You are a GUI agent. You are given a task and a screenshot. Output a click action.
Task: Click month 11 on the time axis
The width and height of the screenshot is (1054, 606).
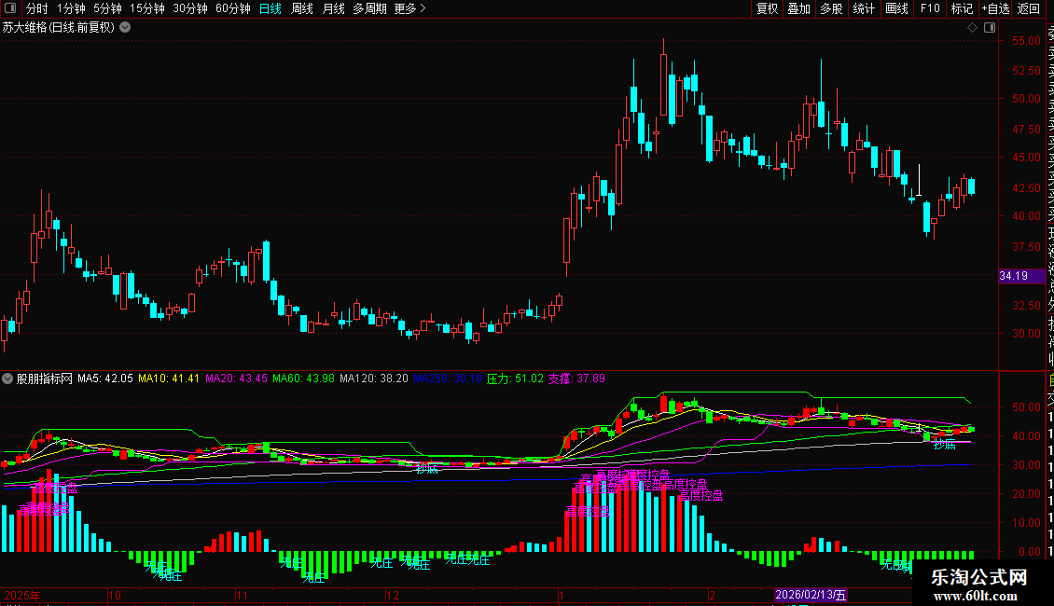[242, 595]
